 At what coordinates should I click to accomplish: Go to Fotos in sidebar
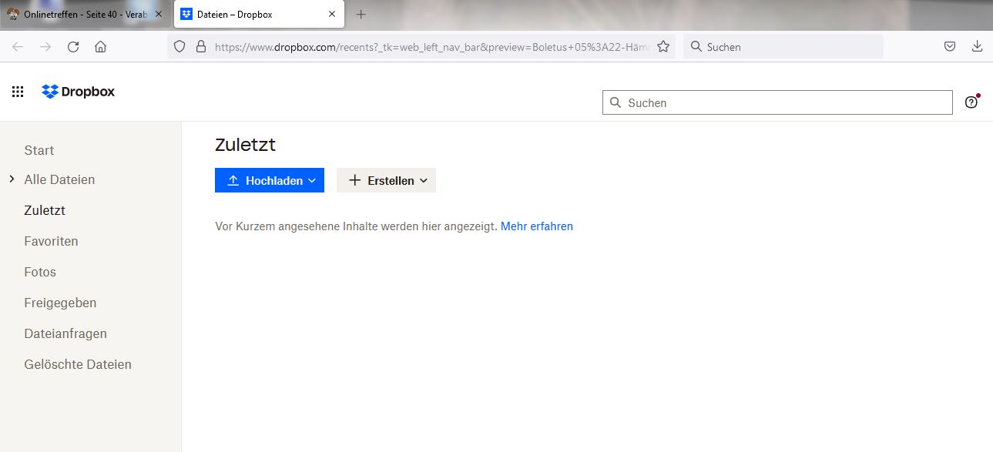[x=40, y=272]
